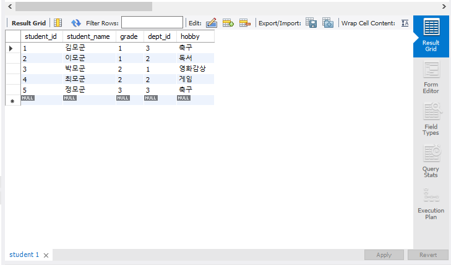Click the horizontal scrollbar thumb

[84, 6]
